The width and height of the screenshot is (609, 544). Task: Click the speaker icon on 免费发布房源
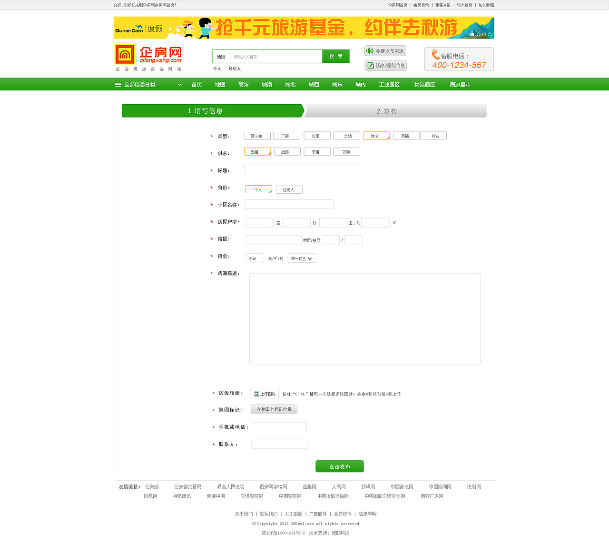pos(370,51)
